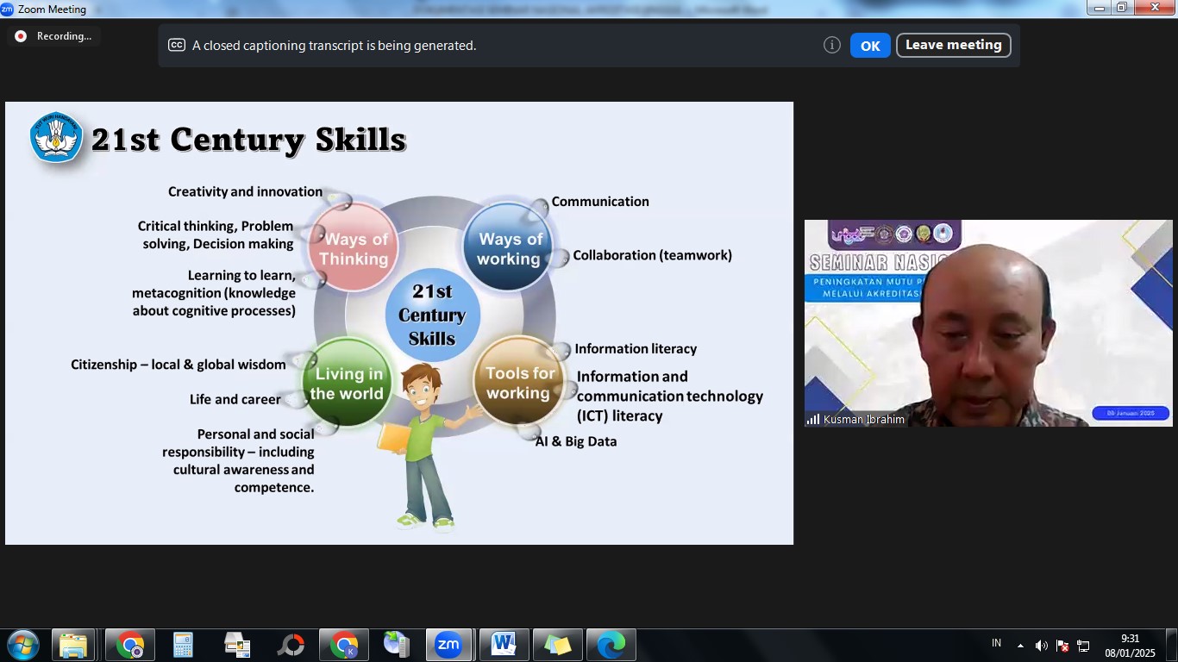Toggle the system volume speaker icon
This screenshot has height=662, width=1178.
(x=1041, y=646)
